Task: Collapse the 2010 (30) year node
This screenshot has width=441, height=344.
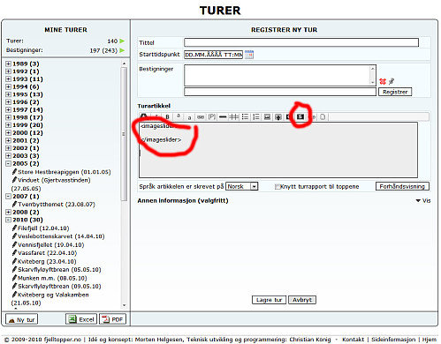Action: pyautogui.click(x=8, y=220)
